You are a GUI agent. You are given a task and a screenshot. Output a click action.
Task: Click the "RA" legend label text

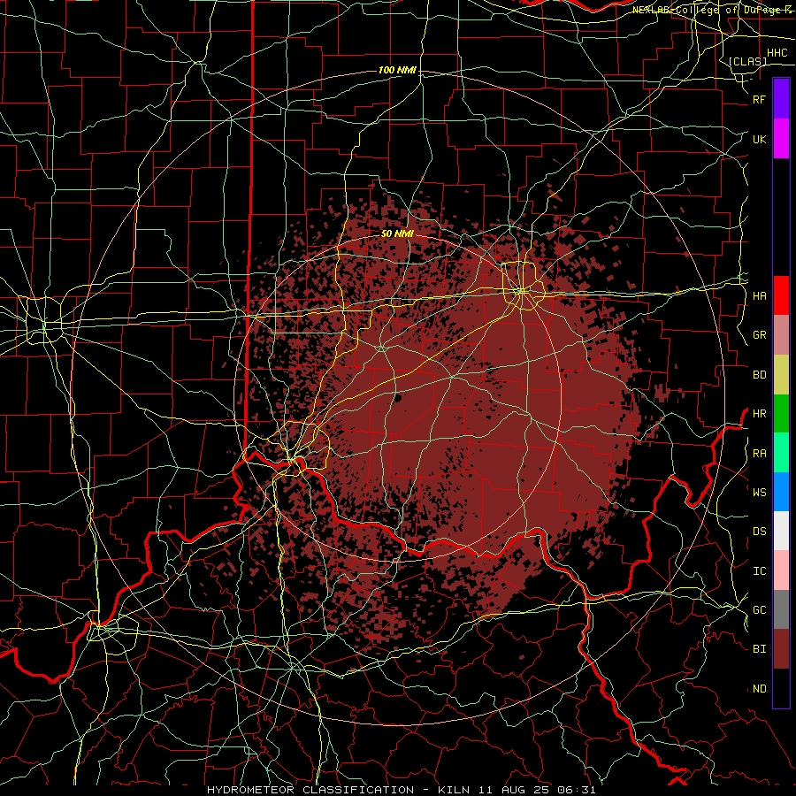759,454
